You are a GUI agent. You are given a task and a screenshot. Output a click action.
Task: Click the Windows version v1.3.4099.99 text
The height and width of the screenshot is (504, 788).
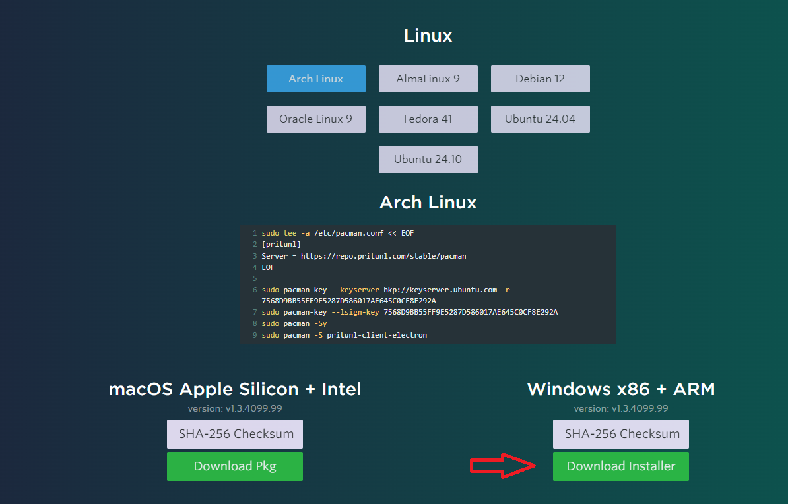[620, 408]
